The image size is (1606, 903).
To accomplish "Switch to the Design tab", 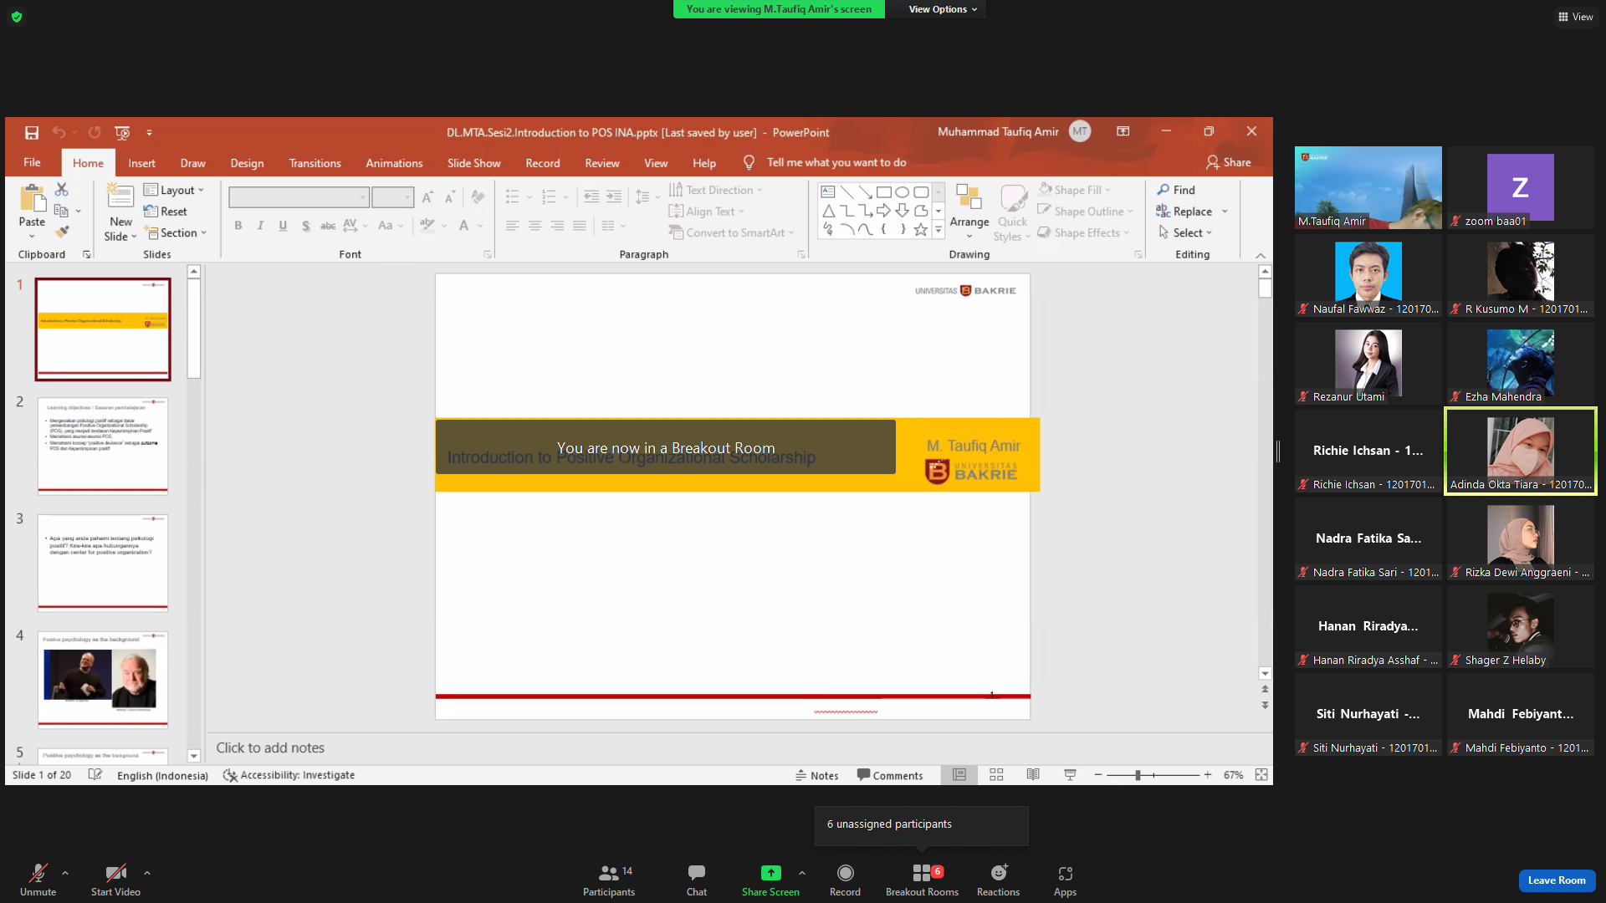I will 247,163.
